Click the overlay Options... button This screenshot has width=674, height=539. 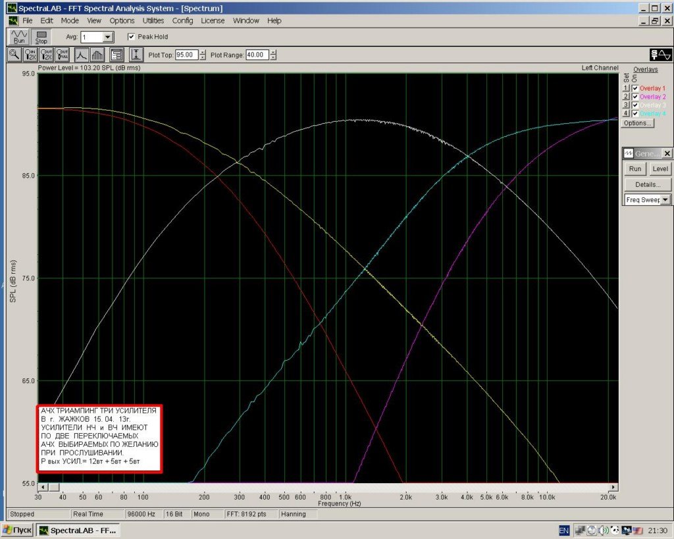click(638, 123)
